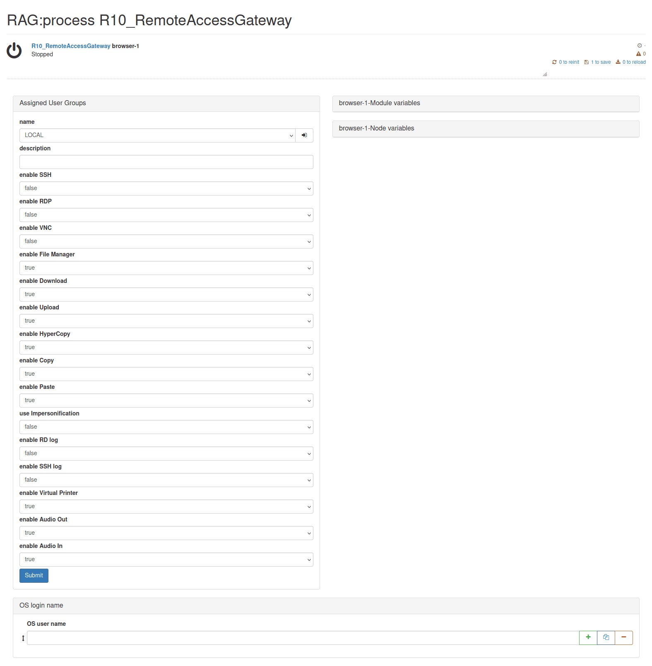The width and height of the screenshot is (652, 666).
Task: Click the up-down sort handle icon
Action: 23,638
